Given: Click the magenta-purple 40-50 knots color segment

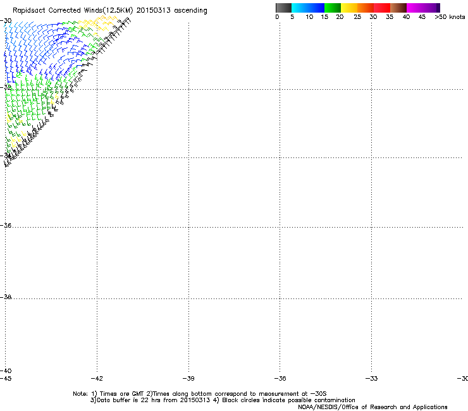Looking at the screenshot, I should point(423,8).
